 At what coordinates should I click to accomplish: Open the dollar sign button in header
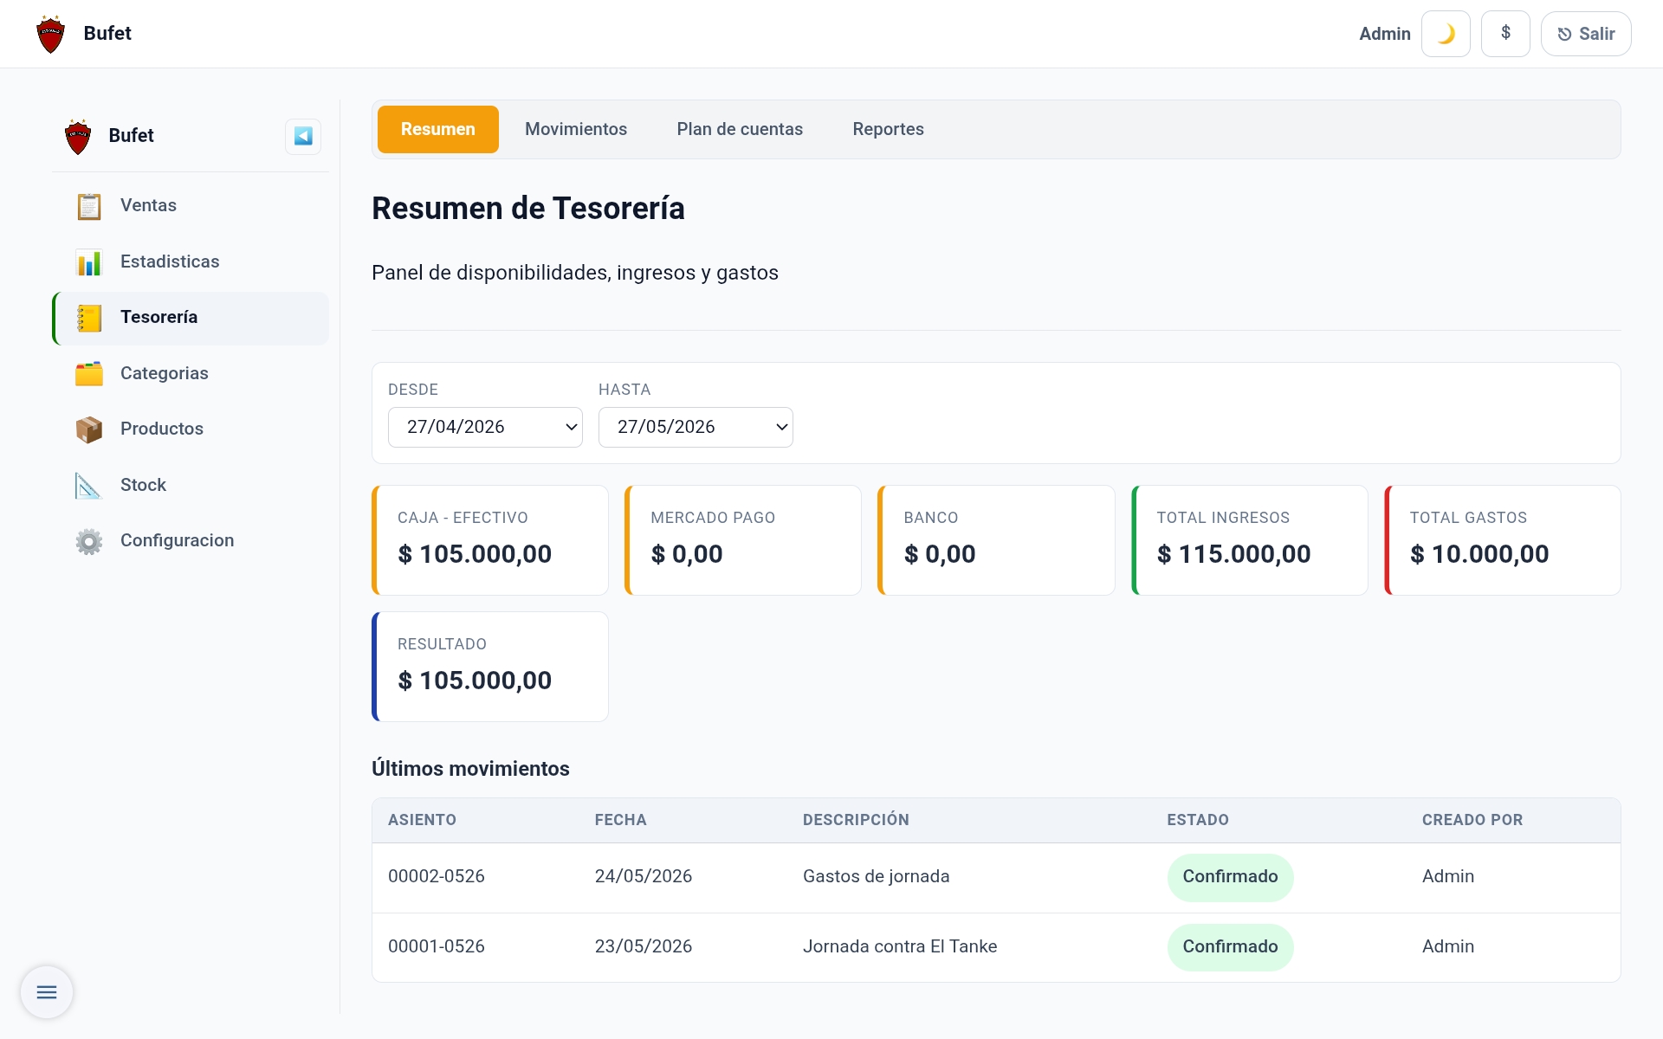click(x=1505, y=34)
